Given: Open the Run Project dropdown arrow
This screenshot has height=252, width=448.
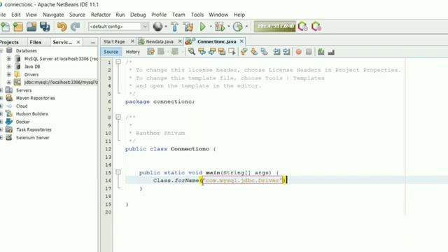Looking at the screenshot, I should (x=211, y=27).
